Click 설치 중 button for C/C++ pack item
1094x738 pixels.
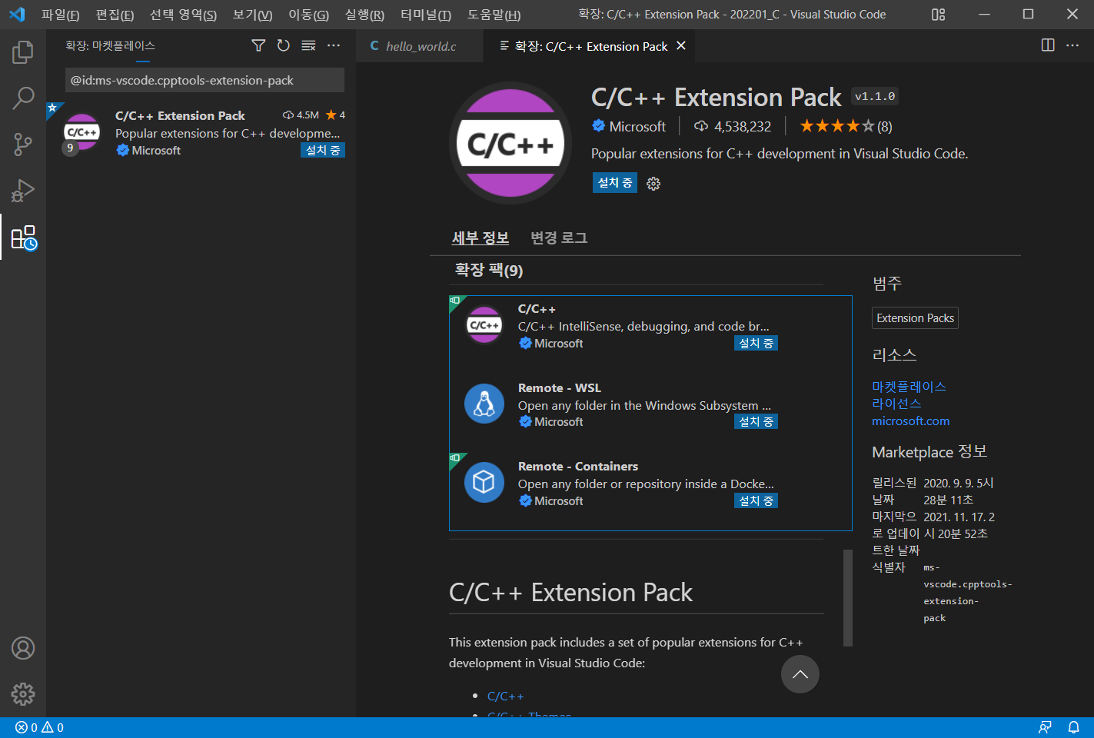click(x=756, y=343)
